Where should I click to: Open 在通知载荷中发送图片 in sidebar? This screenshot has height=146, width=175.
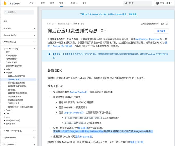[17, 86]
